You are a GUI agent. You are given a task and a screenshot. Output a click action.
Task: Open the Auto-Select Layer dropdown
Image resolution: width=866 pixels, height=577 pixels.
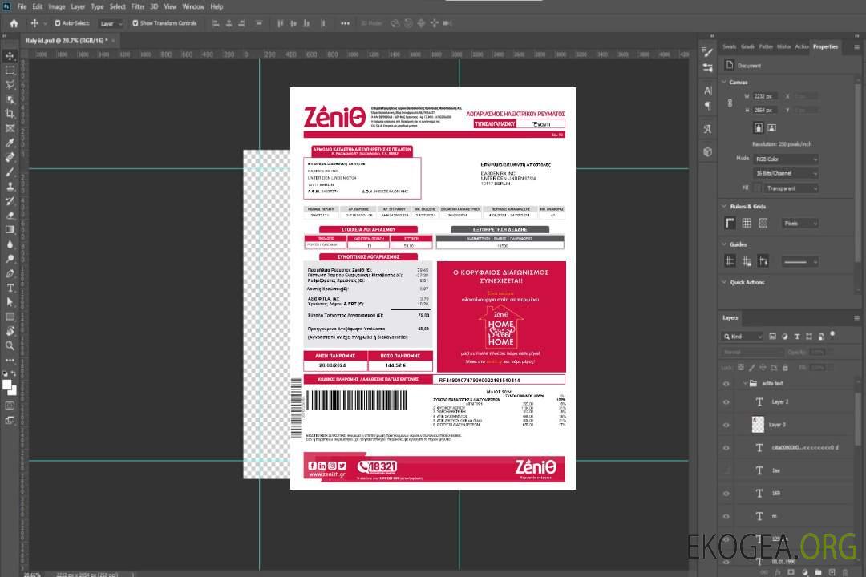click(111, 23)
